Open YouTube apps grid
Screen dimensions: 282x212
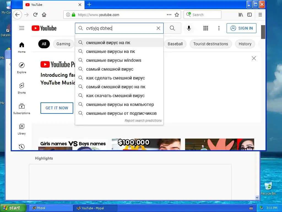pyautogui.click(x=205, y=28)
